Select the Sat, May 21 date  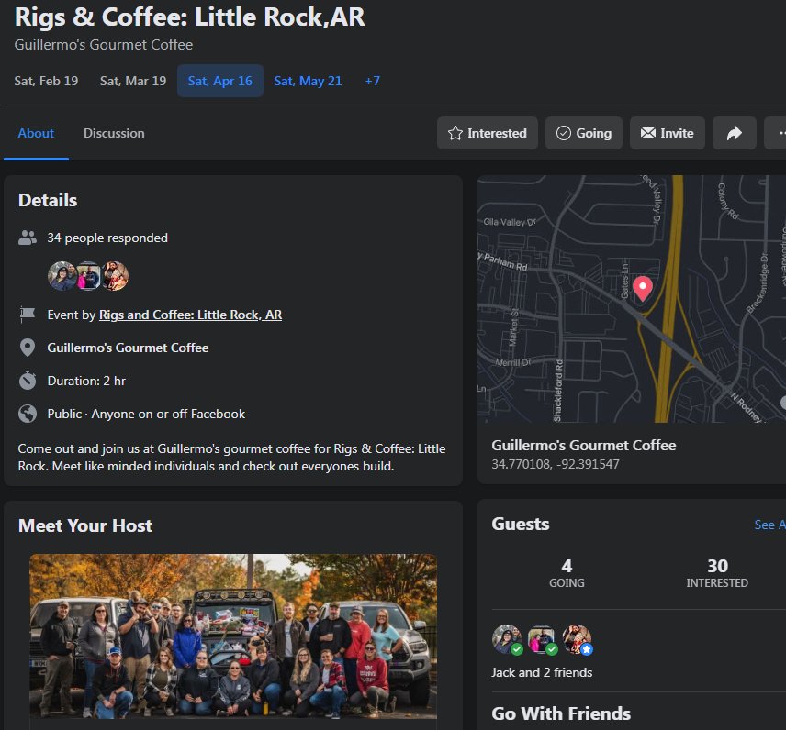coord(308,81)
